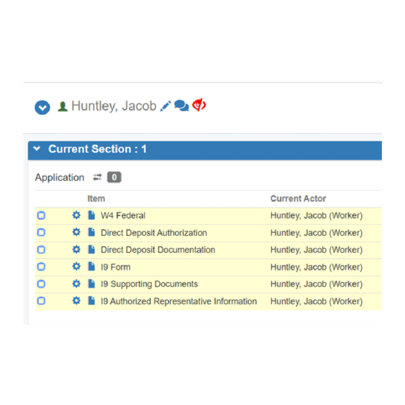This screenshot has width=405, height=405.
Task: Click gear icon for Direct Deposit Documentation
Action: coord(76,250)
